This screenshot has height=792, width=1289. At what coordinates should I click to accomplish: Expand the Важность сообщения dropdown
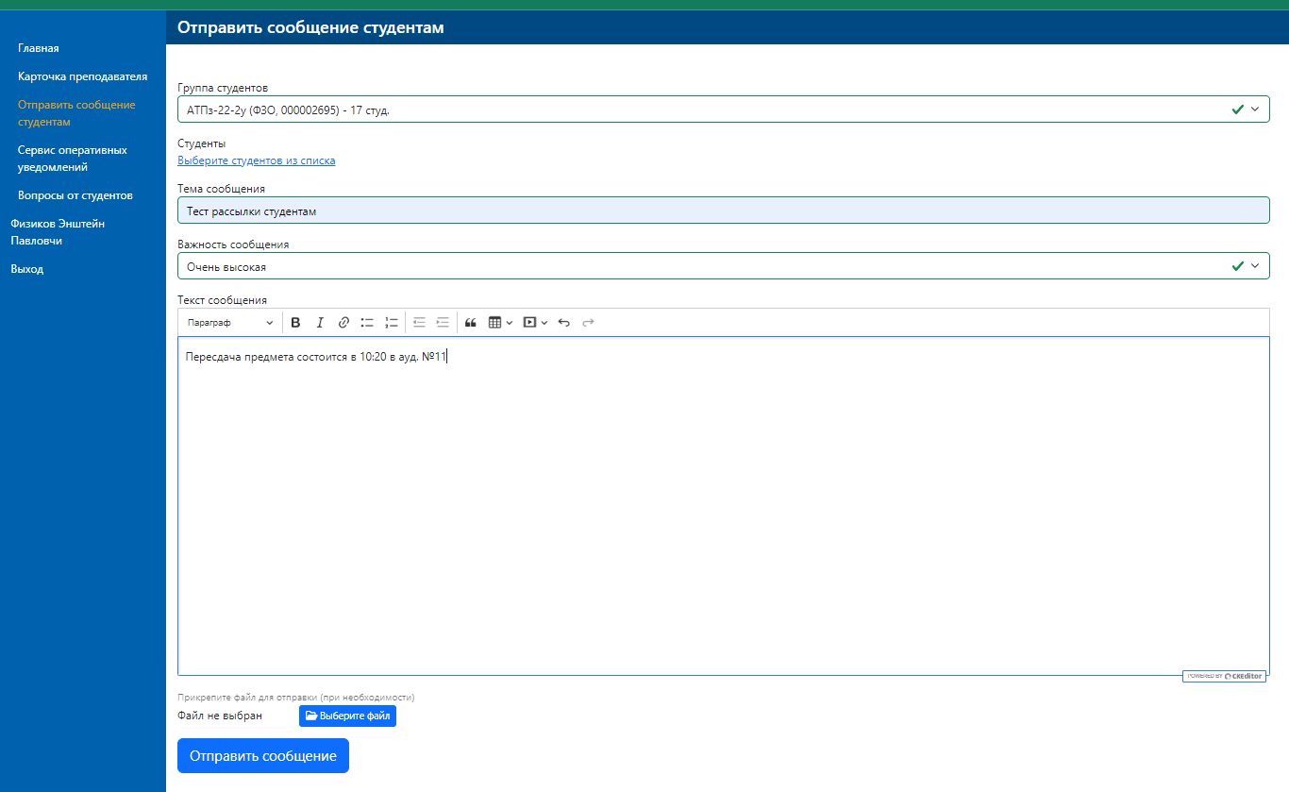722,266
